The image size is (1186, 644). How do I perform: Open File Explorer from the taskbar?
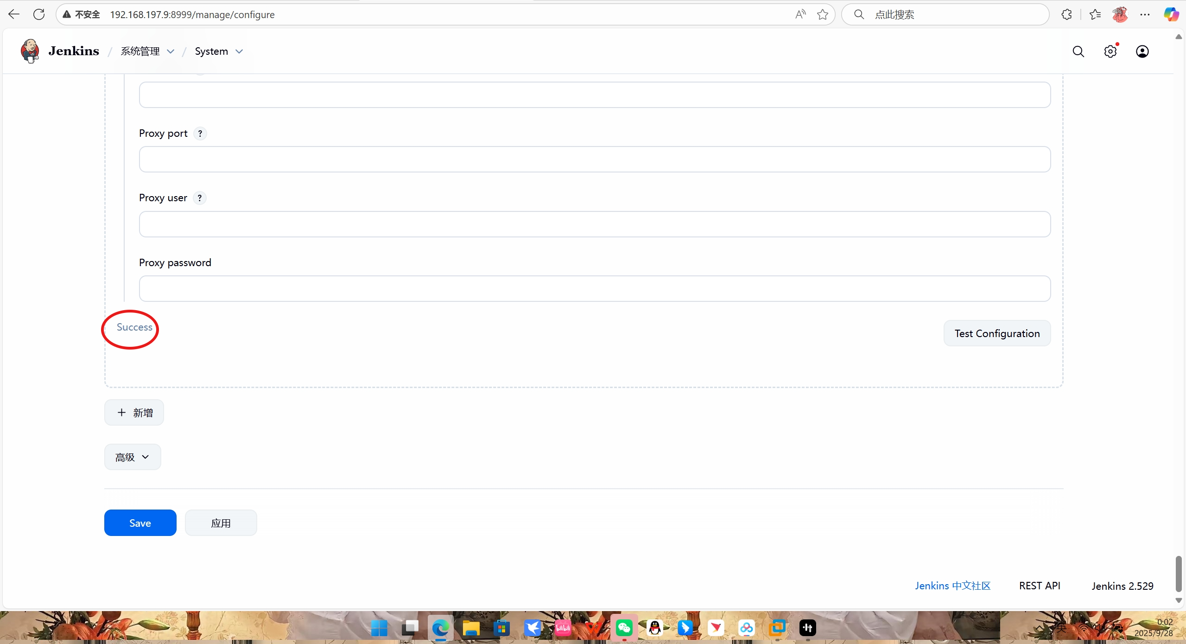pyautogui.click(x=471, y=628)
